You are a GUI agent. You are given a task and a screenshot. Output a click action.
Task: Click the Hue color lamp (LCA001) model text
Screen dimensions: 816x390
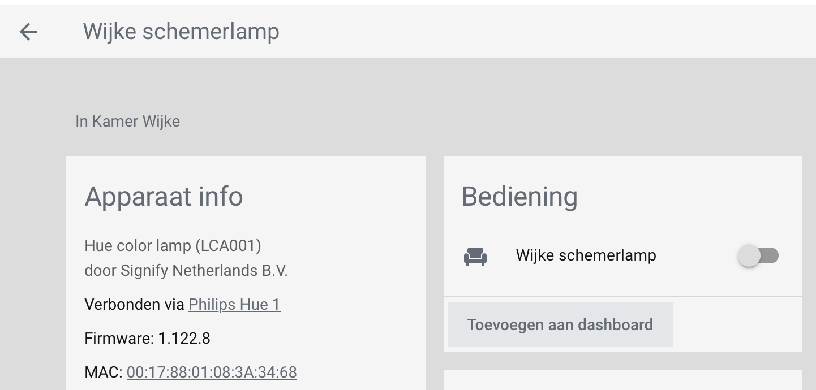[173, 246]
